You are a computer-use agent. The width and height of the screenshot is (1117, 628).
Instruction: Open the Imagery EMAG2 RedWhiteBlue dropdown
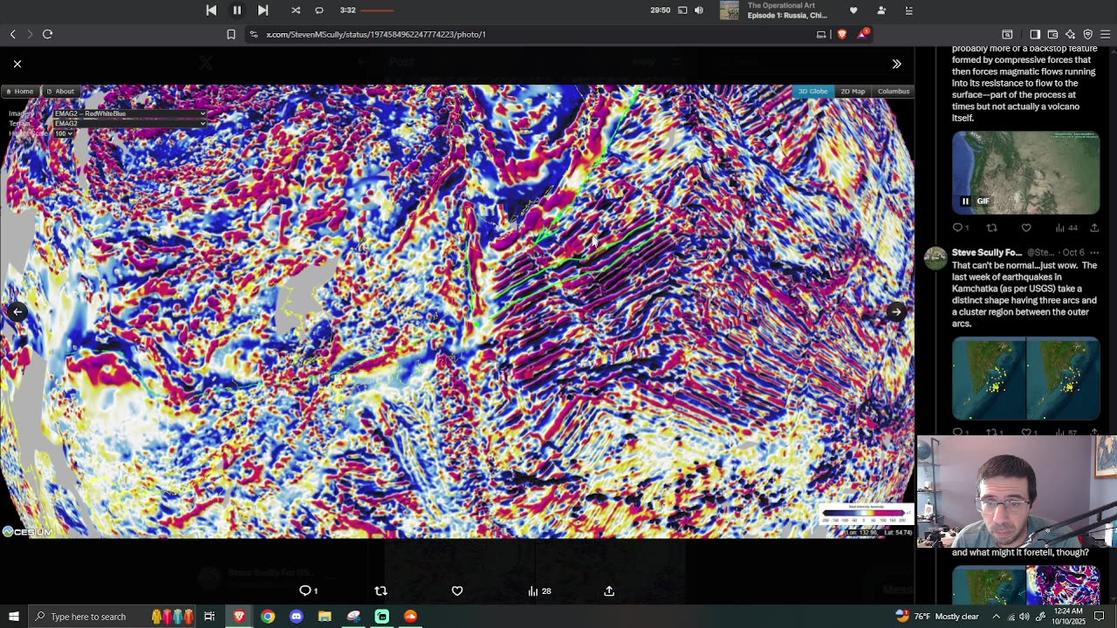(x=129, y=113)
